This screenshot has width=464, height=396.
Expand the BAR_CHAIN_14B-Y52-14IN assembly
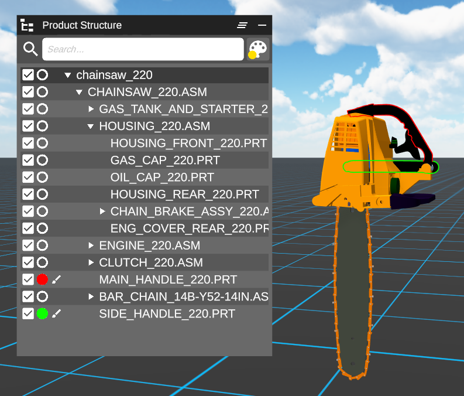pos(91,296)
